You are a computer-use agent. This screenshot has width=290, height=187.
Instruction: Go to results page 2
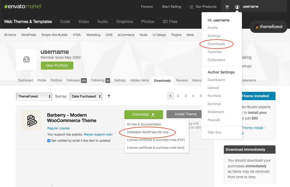pos(178,96)
